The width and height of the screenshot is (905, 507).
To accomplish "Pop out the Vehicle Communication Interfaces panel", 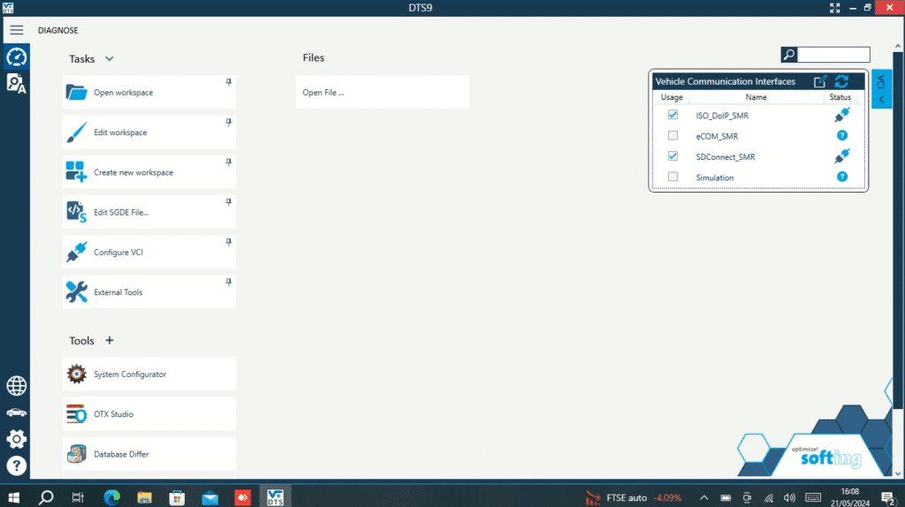I will coord(820,81).
